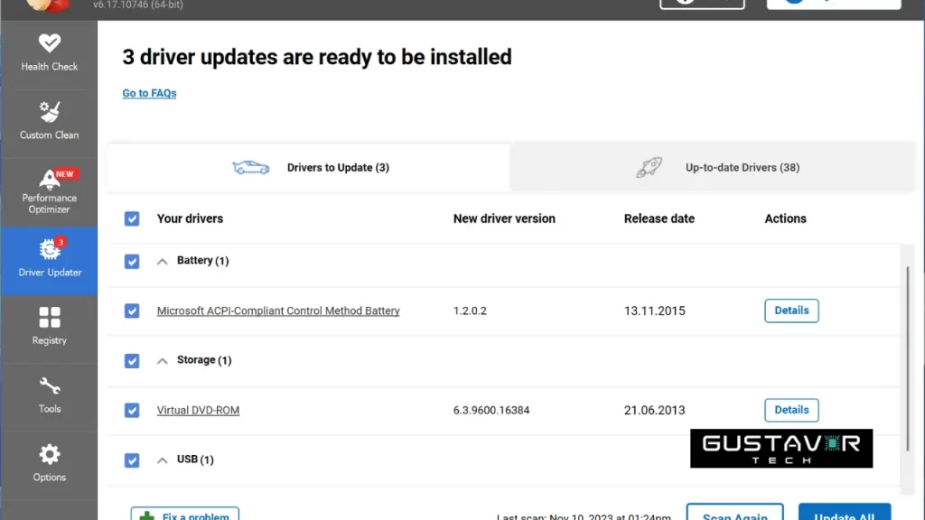Click version 6.3.9600.16384 cell
This screenshot has width=925, height=520.
491,411
